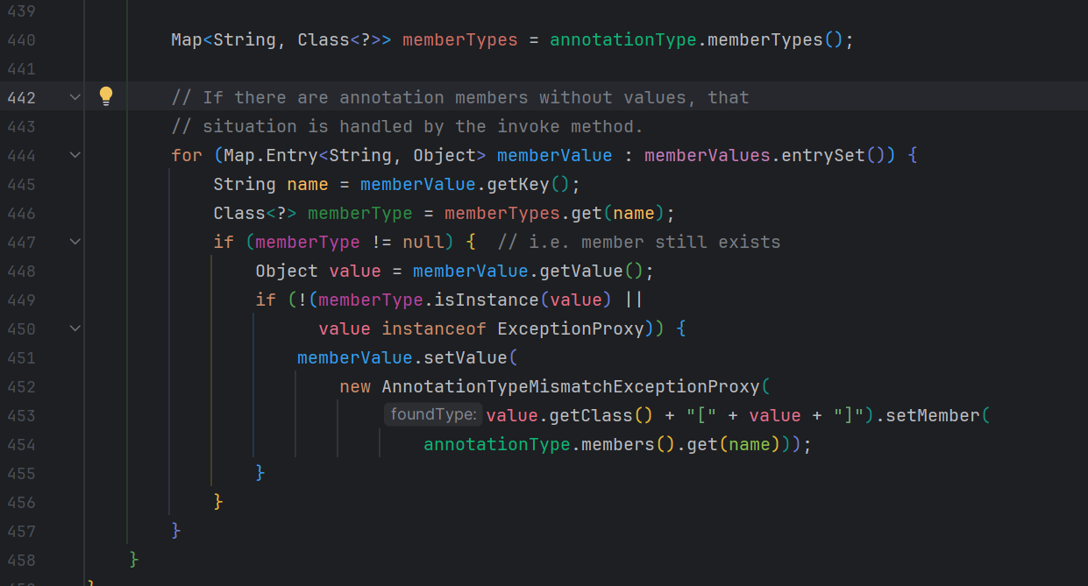
Task: Click the yellow lightbulb quick-fix icon
Action: pos(106,96)
